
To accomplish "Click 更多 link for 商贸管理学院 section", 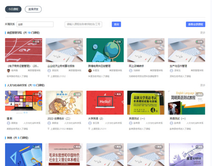I will pos(203,33).
